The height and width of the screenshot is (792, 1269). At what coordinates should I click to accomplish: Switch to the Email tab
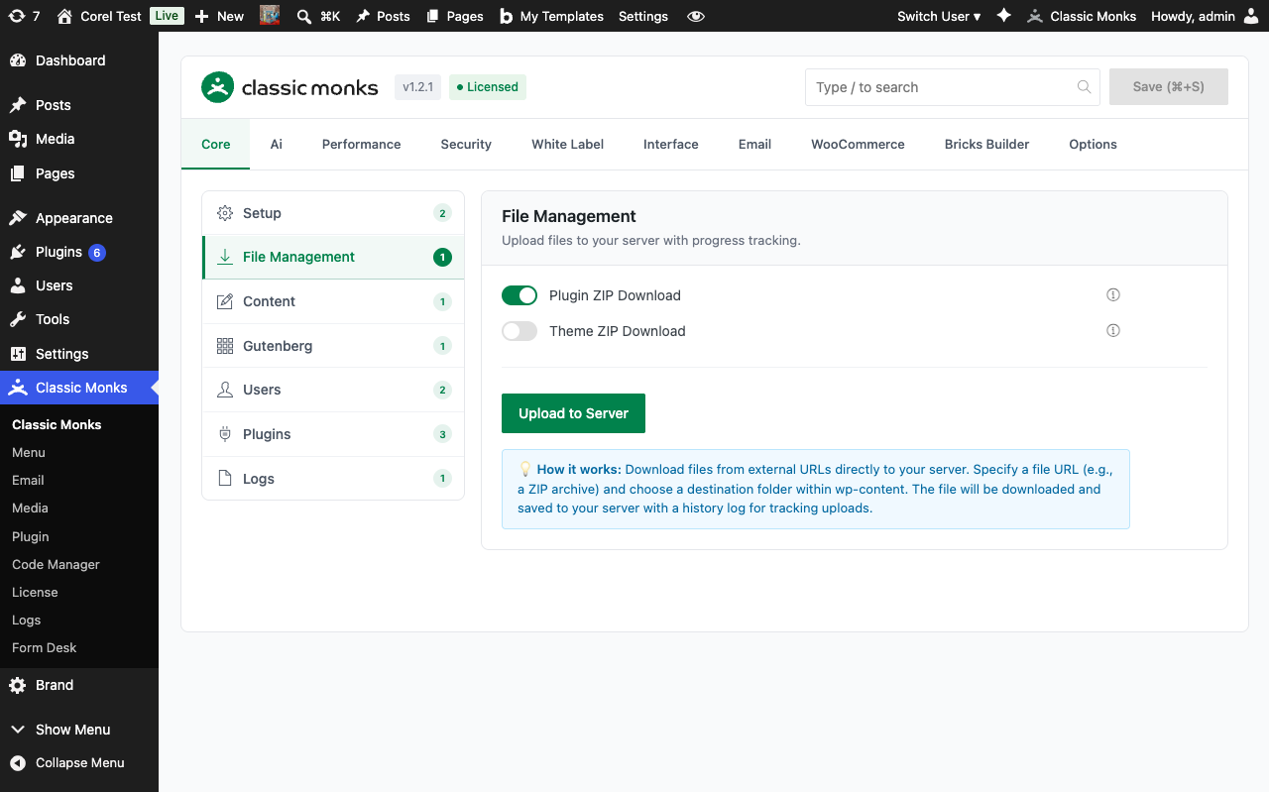(754, 145)
